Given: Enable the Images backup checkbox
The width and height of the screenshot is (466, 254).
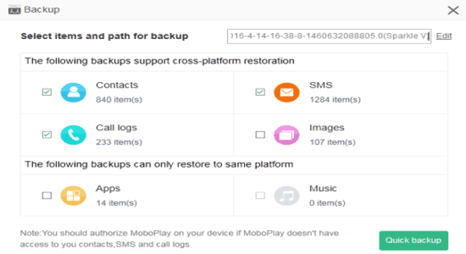Looking at the screenshot, I should point(260,135).
